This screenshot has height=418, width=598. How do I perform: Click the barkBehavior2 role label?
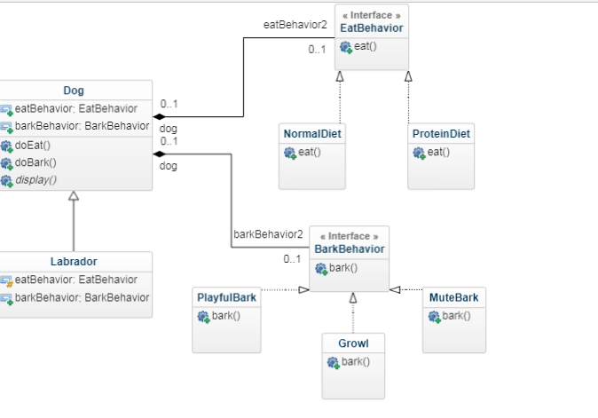(x=268, y=235)
